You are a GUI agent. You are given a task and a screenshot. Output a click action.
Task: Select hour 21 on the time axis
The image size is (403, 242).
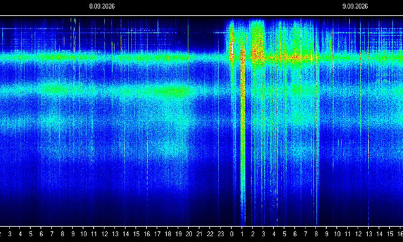pos(200,234)
